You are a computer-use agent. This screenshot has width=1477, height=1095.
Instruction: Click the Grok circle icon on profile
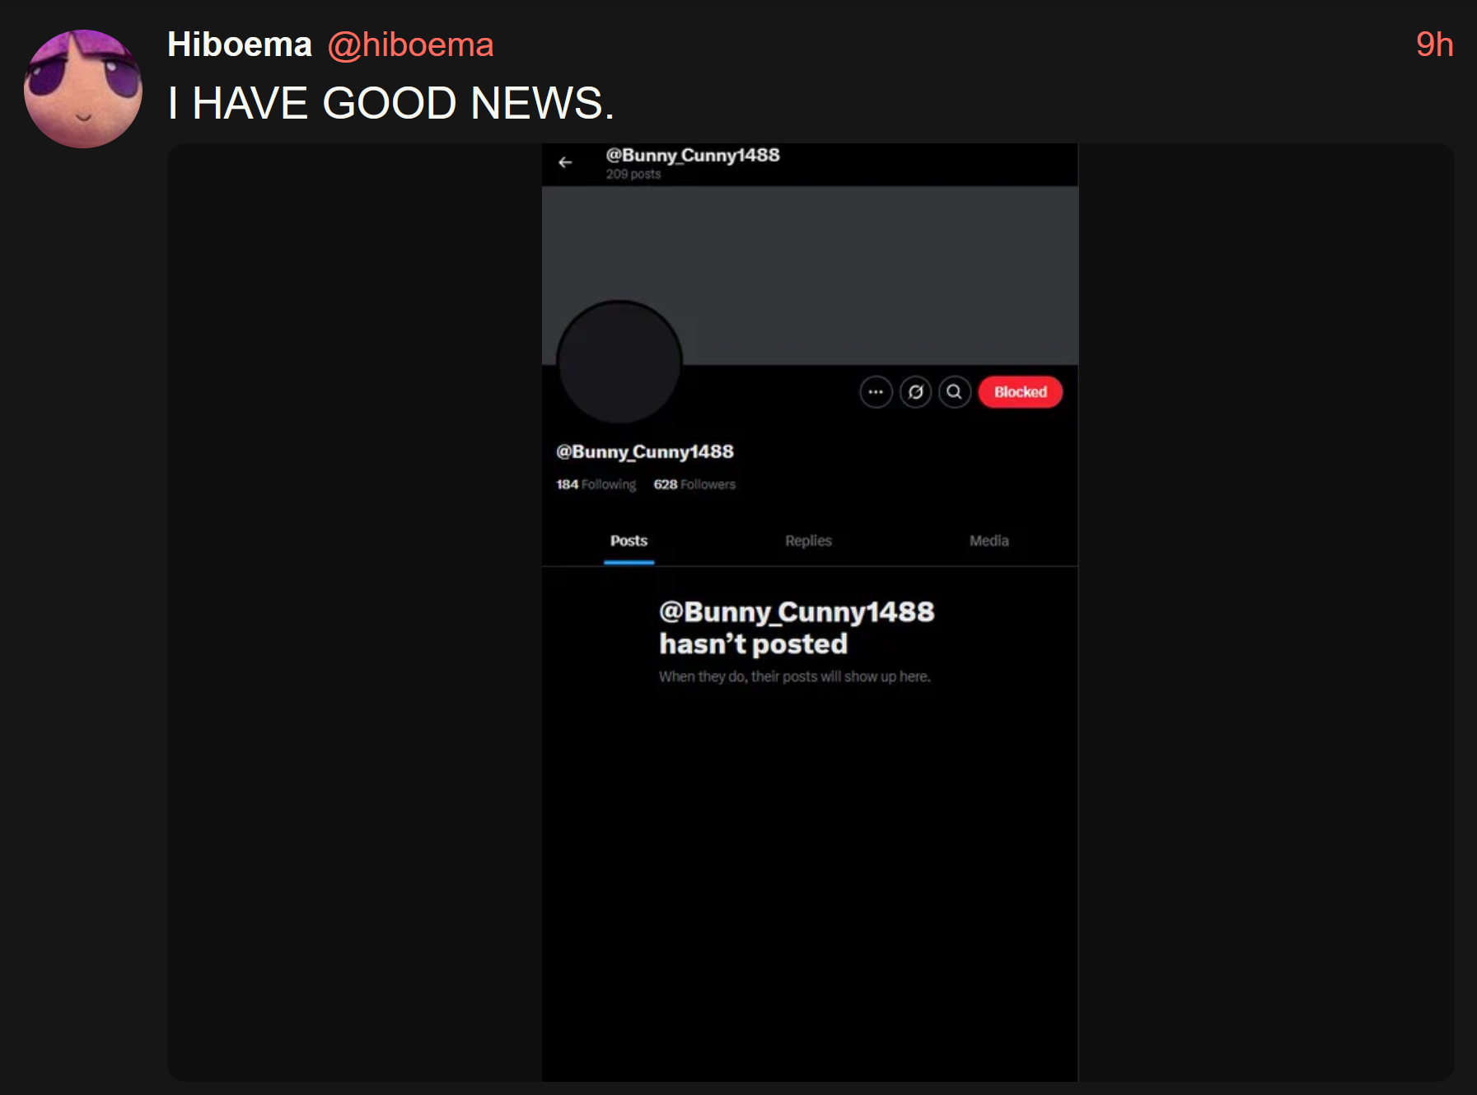pos(915,392)
